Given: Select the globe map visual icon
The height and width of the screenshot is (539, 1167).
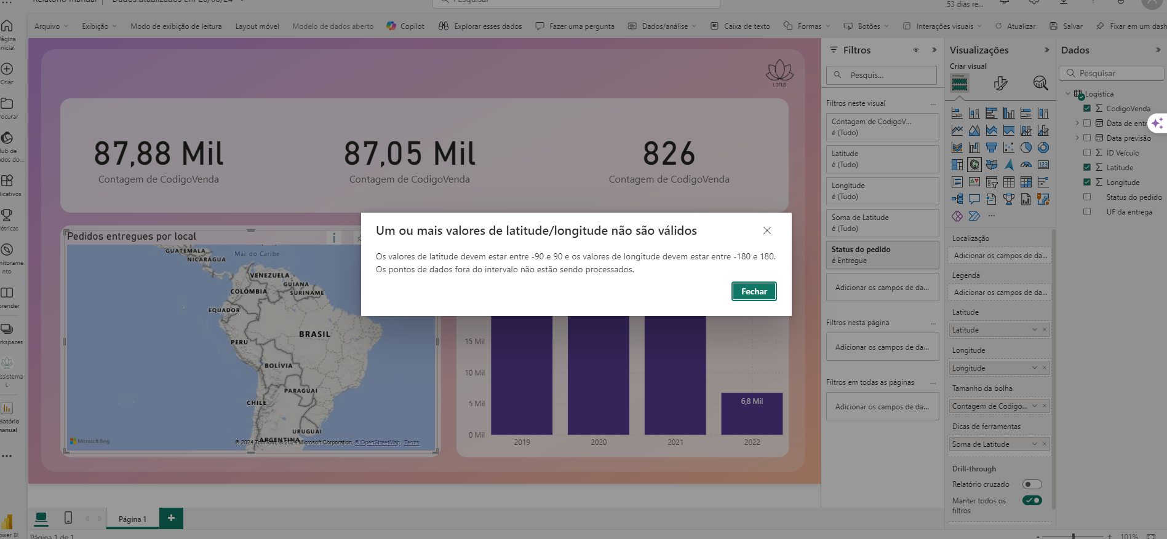Looking at the screenshot, I should pyautogui.click(x=974, y=165).
